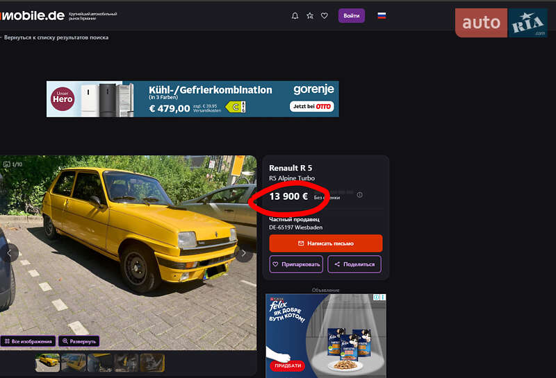
Task: Click price info circle icon
Action: (359, 195)
